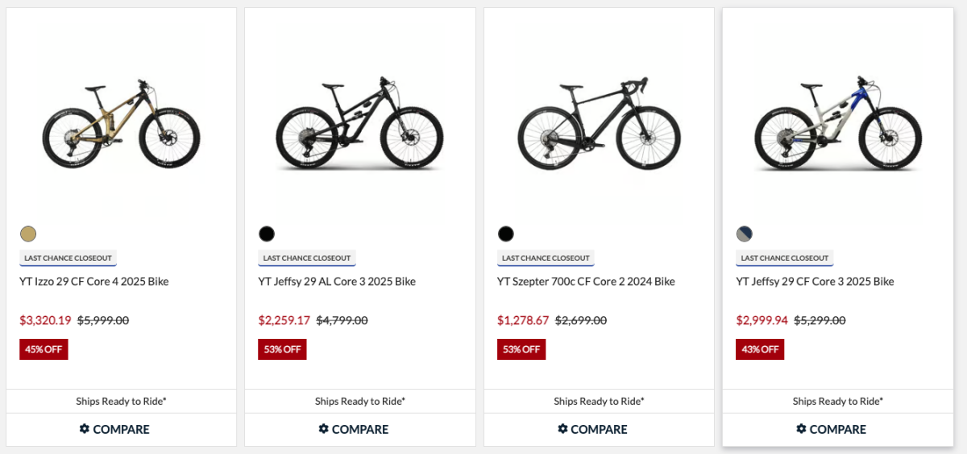Screen dimensions: 967x454
Task: Open YT Jeffsy 29 CF Core 3 bike image
Action: tap(838, 125)
